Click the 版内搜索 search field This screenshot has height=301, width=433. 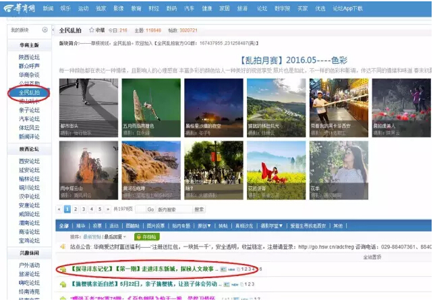(174, 209)
